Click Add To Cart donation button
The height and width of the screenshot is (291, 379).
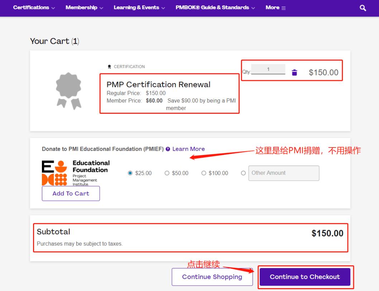tap(71, 194)
